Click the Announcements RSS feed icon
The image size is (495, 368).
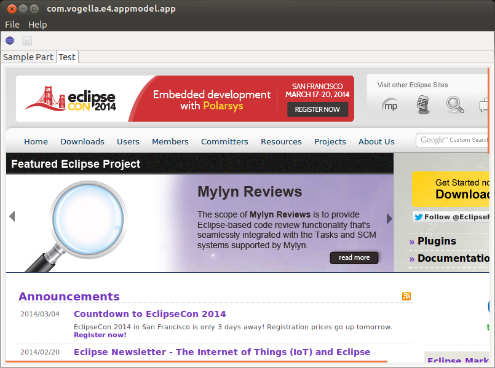coord(406,296)
